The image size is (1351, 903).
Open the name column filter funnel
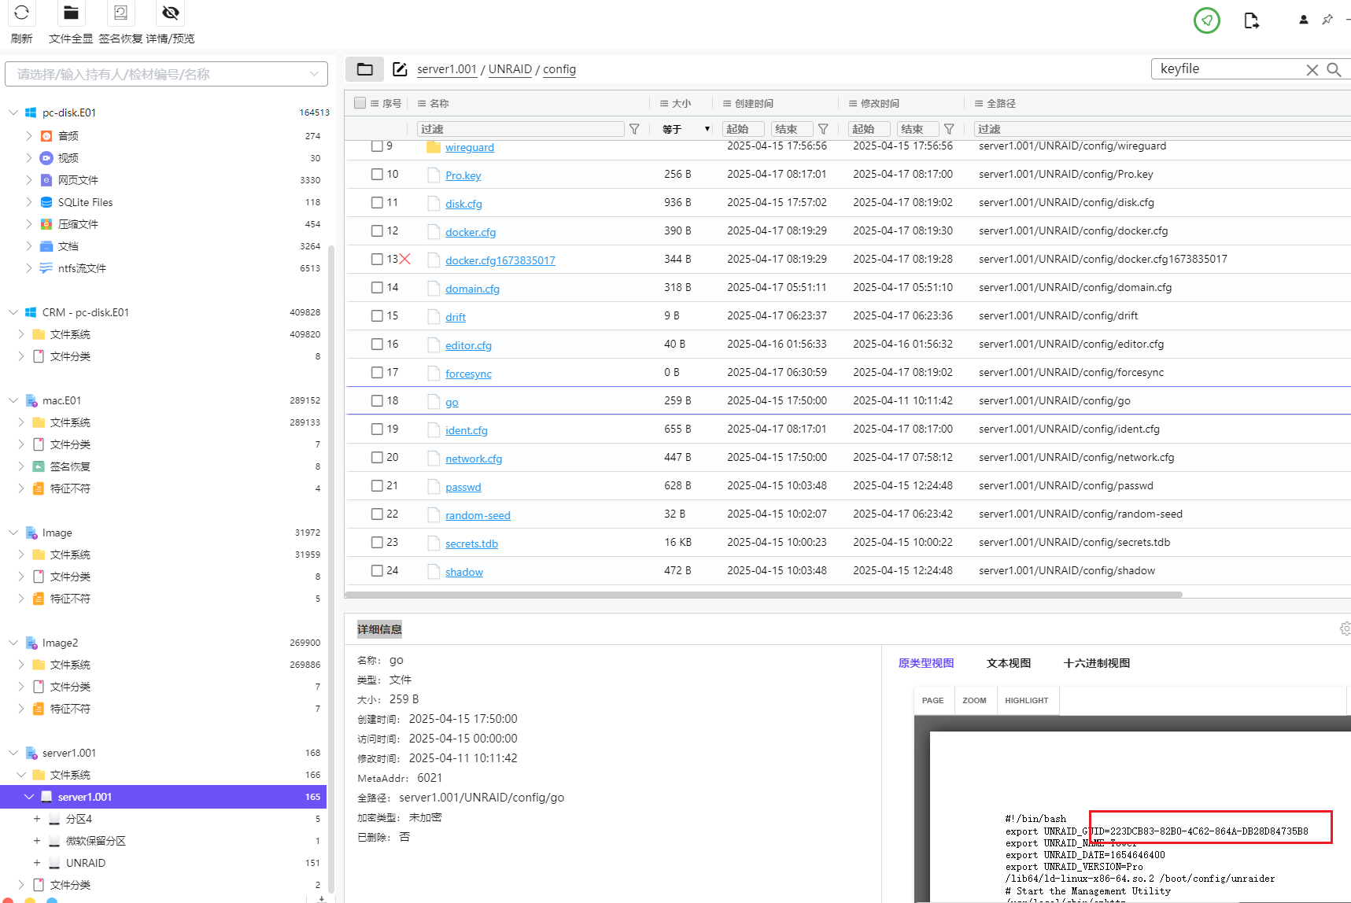634,129
